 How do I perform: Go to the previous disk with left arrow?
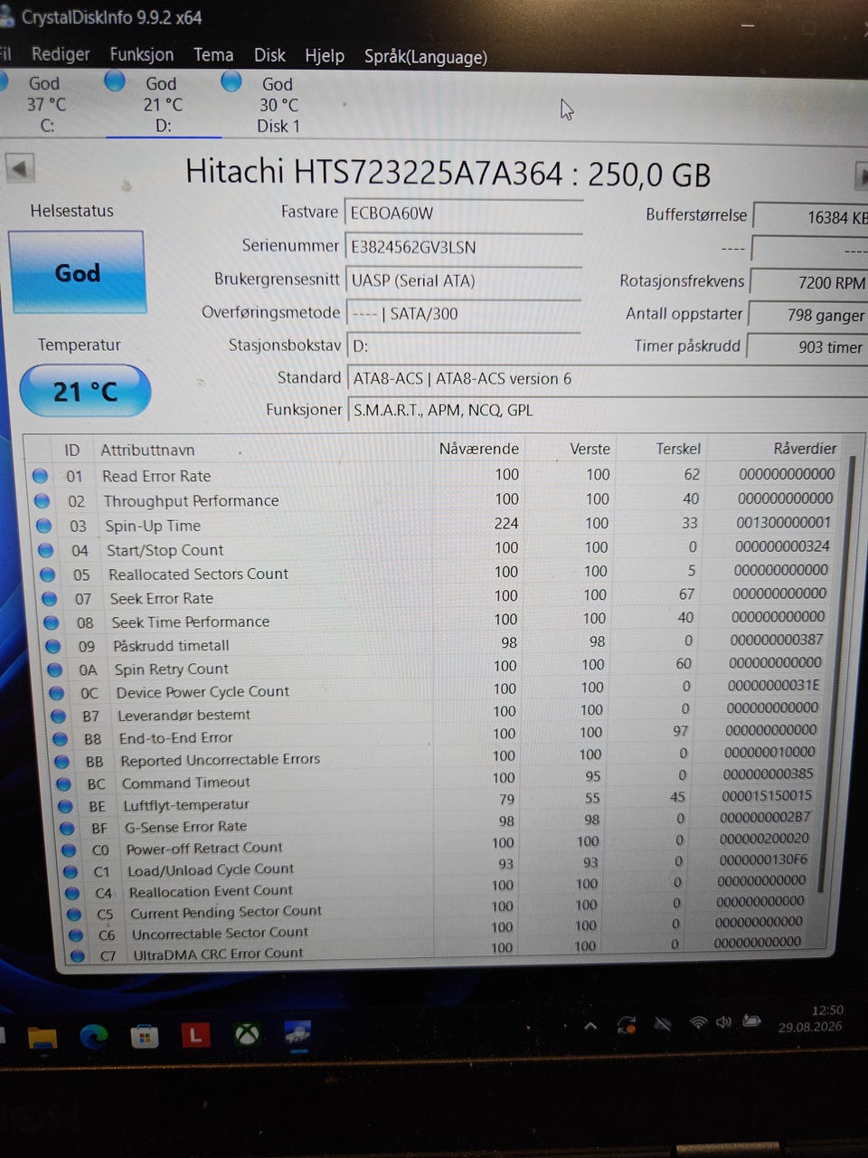tap(19, 167)
